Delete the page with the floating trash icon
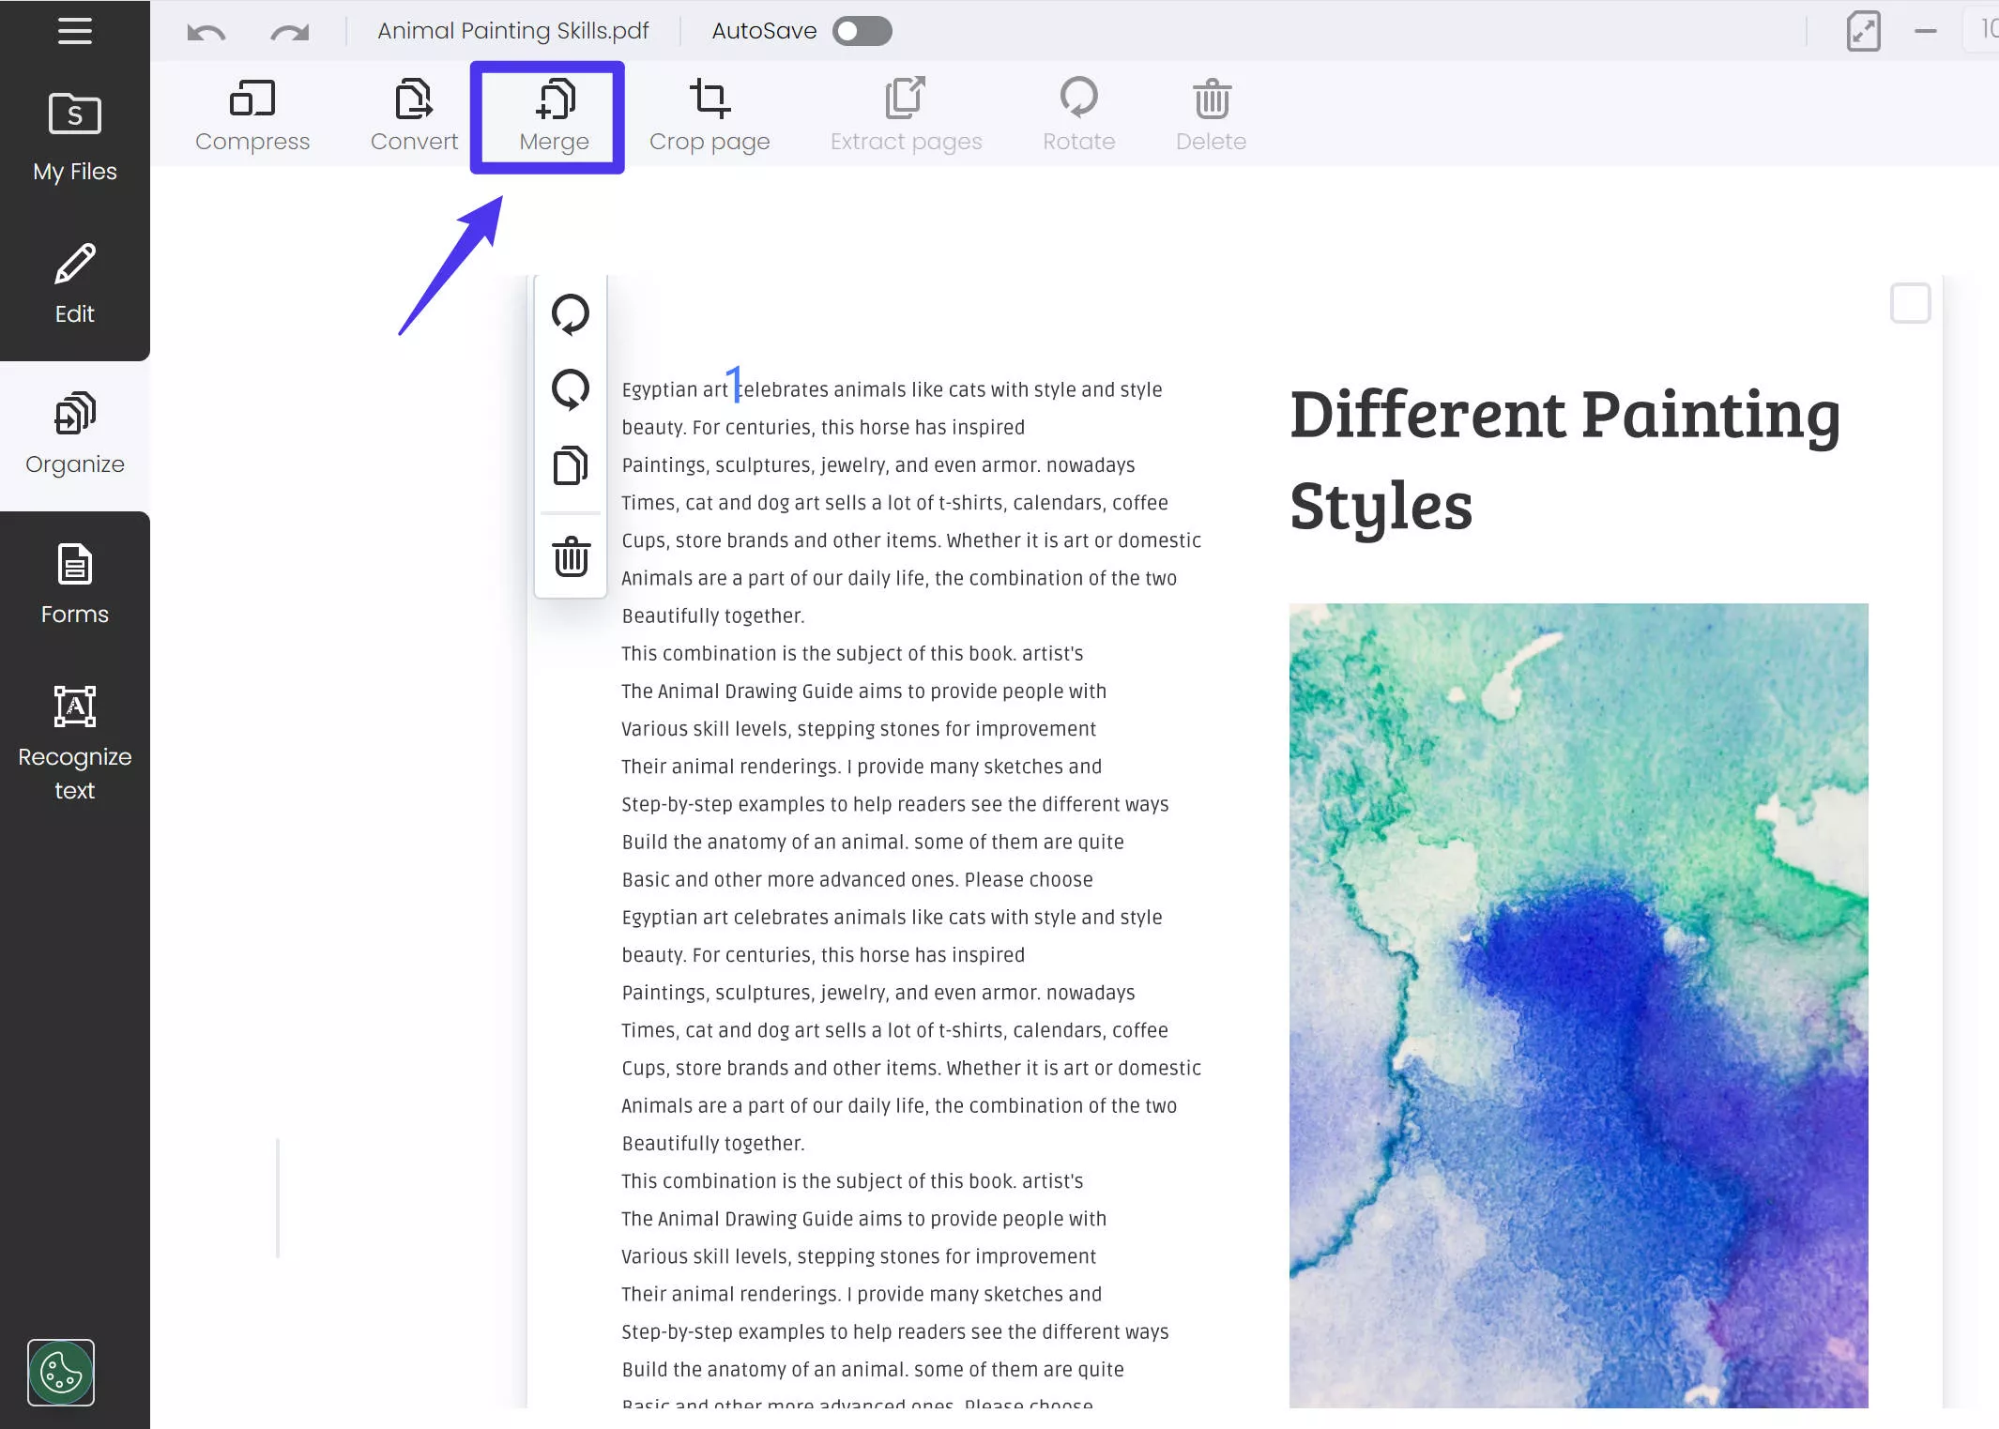The height and width of the screenshot is (1429, 1999). point(570,557)
